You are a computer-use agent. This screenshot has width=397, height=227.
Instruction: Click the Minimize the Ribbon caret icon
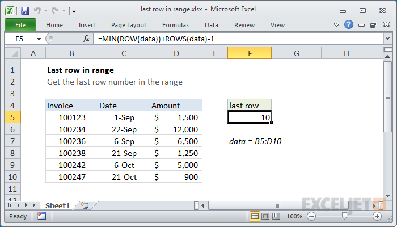coord(336,25)
